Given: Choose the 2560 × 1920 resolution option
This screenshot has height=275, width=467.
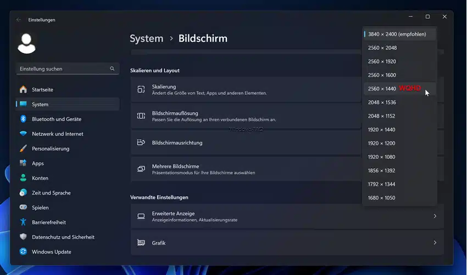Looking at the screenshot, I should 399,61.
